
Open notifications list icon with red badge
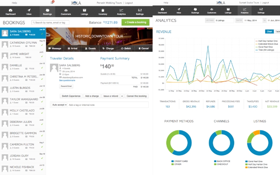52,2
